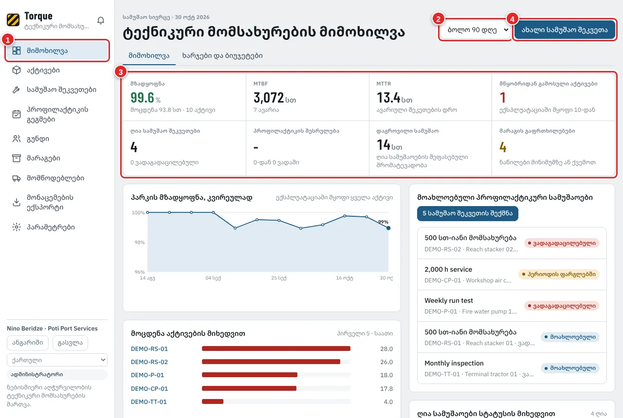
Task: Click the DEMO-TT-01 downtime bar
Action: (x=213, y=401)
